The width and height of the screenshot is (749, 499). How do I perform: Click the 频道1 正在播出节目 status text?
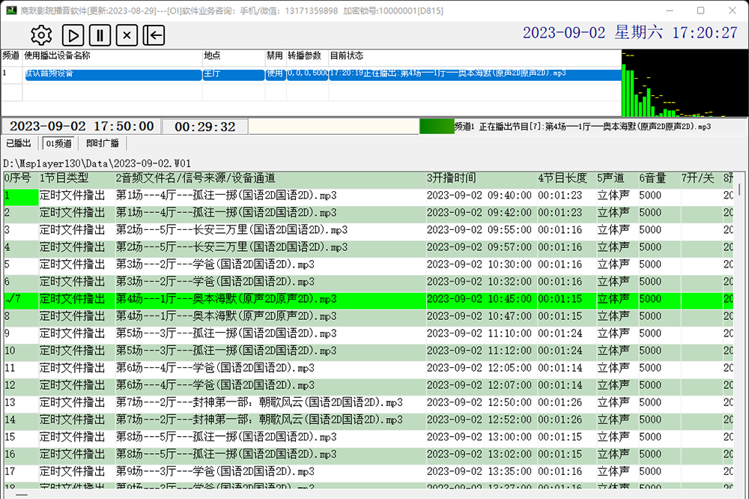582,127
